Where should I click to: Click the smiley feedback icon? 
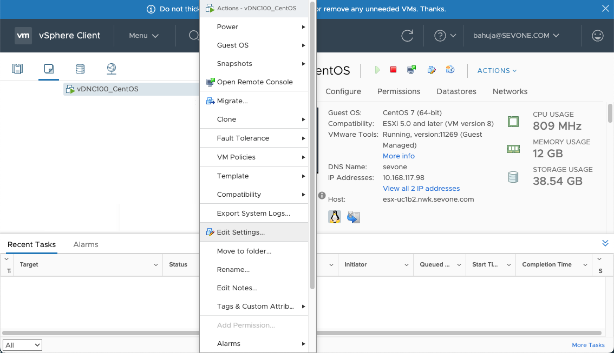click(598, 36)
